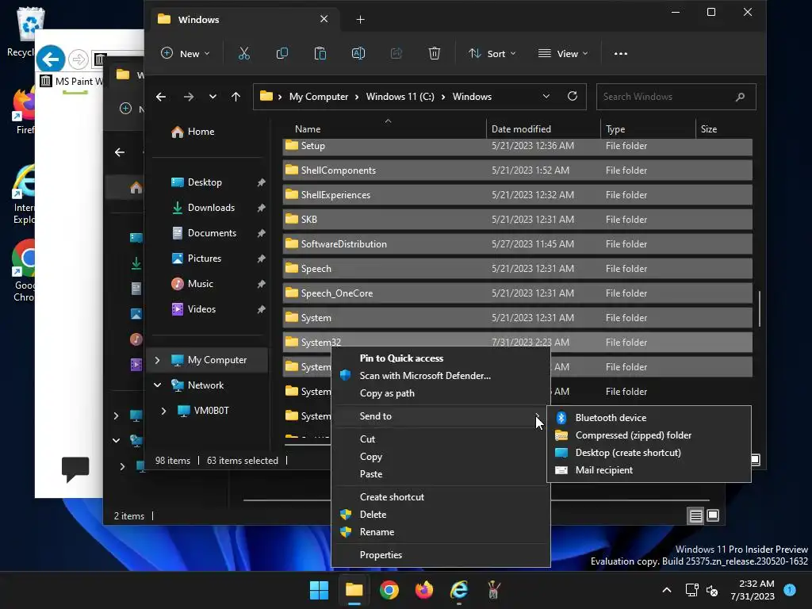The height and width of the screenshot is (609, 812).
Task: Click the forward navigation arrow
Action: tap(189, 96)
